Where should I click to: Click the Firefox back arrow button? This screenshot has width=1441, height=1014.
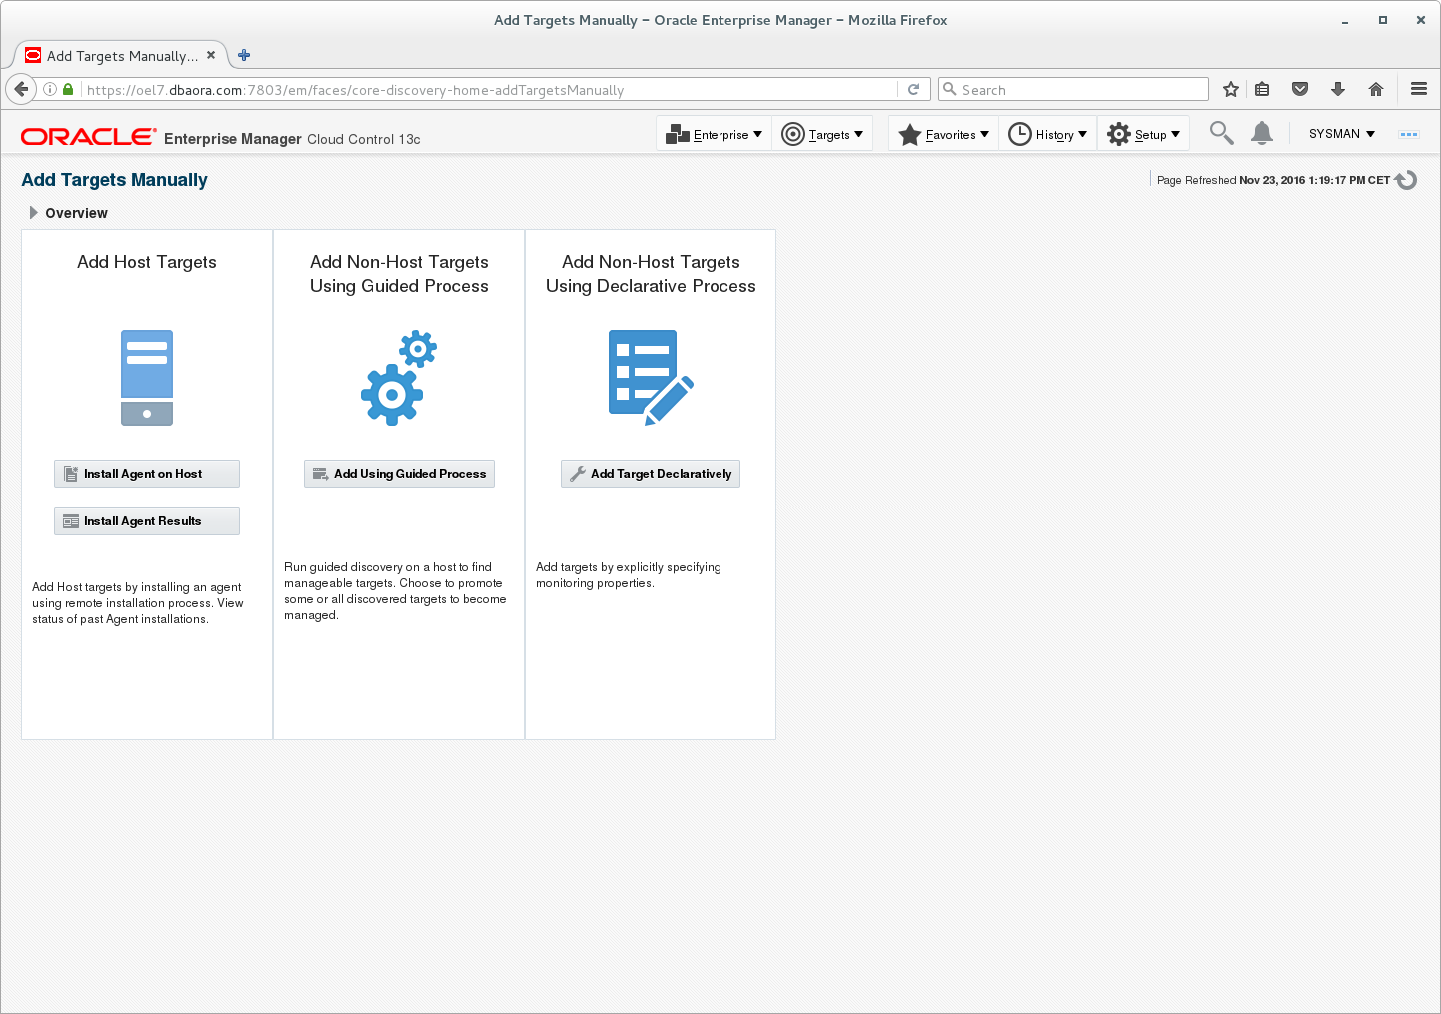click(x=21, y=89)
